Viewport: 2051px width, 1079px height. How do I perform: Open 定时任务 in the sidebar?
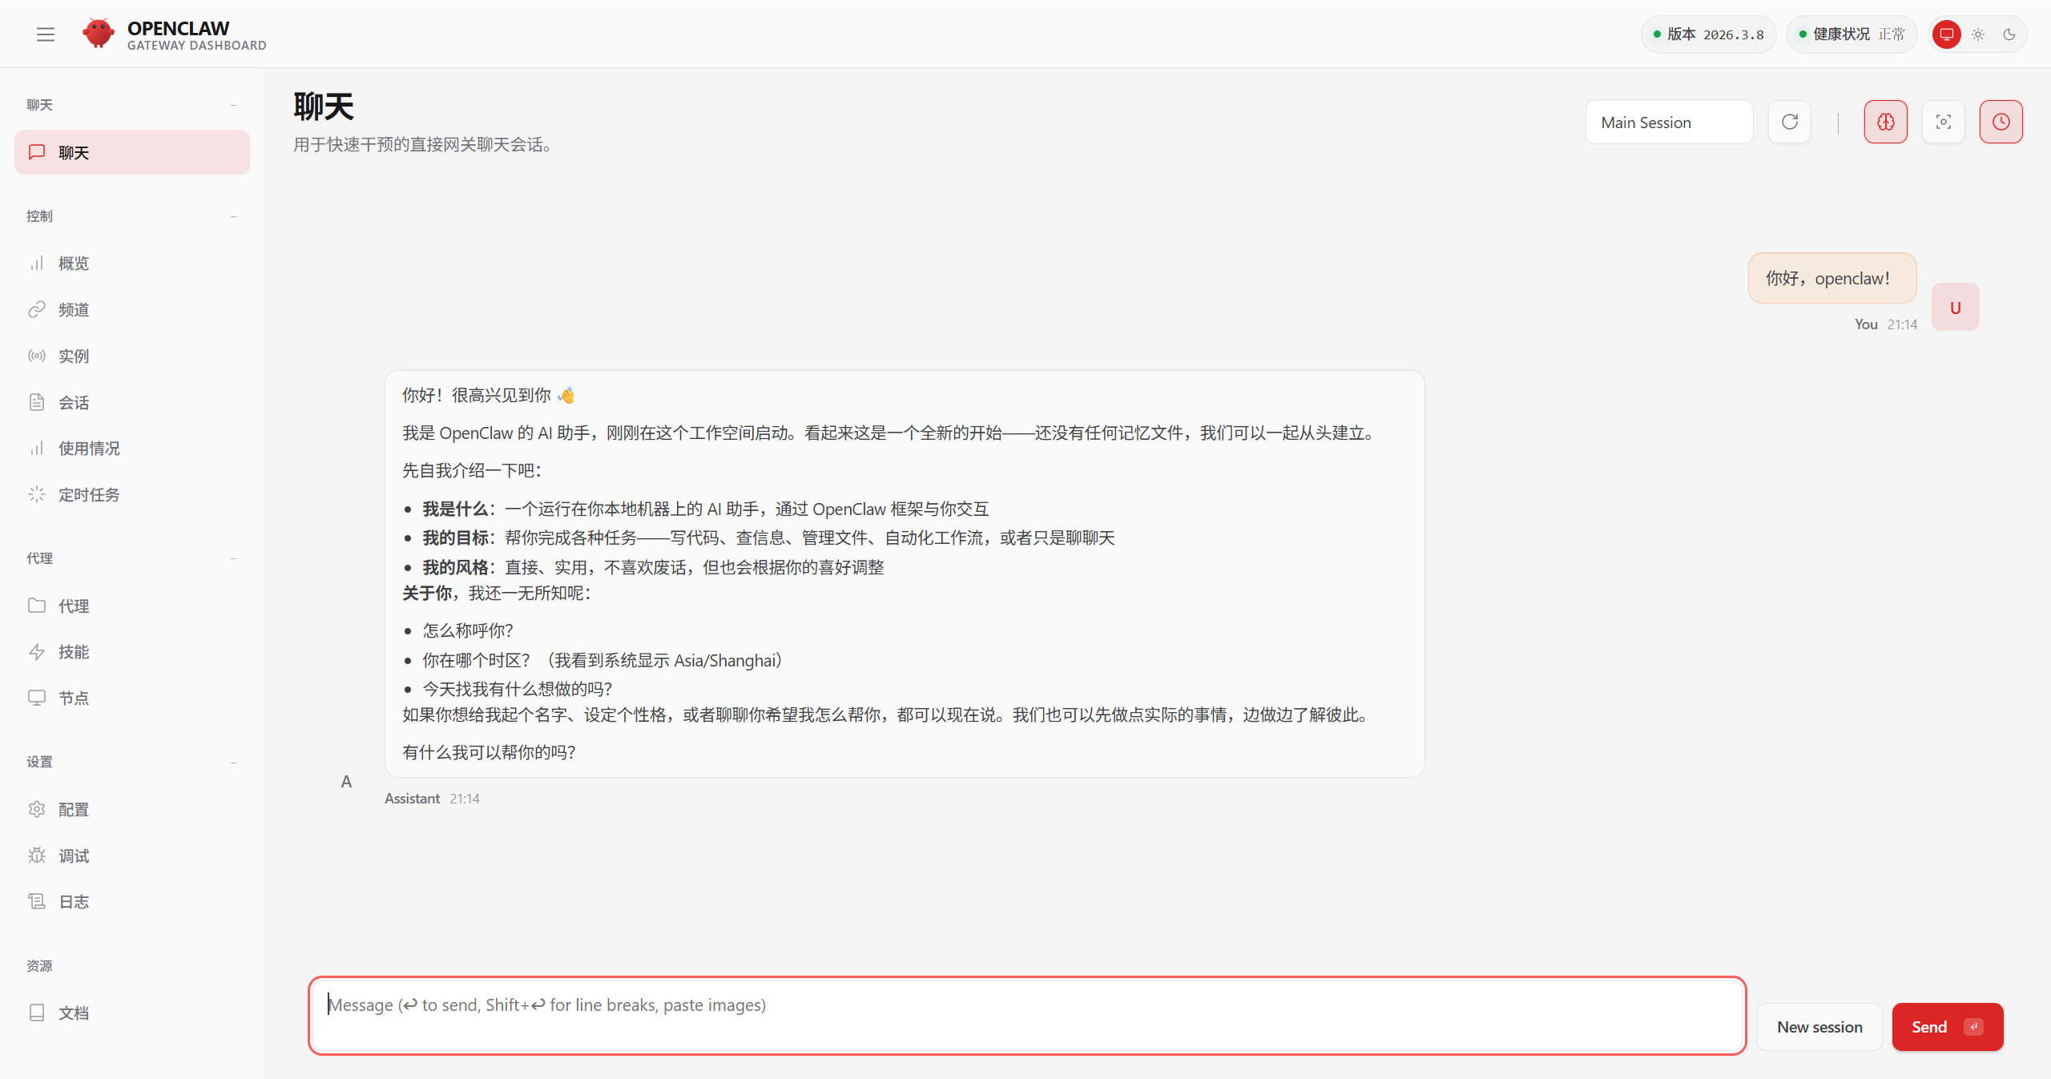coord(88,495)
